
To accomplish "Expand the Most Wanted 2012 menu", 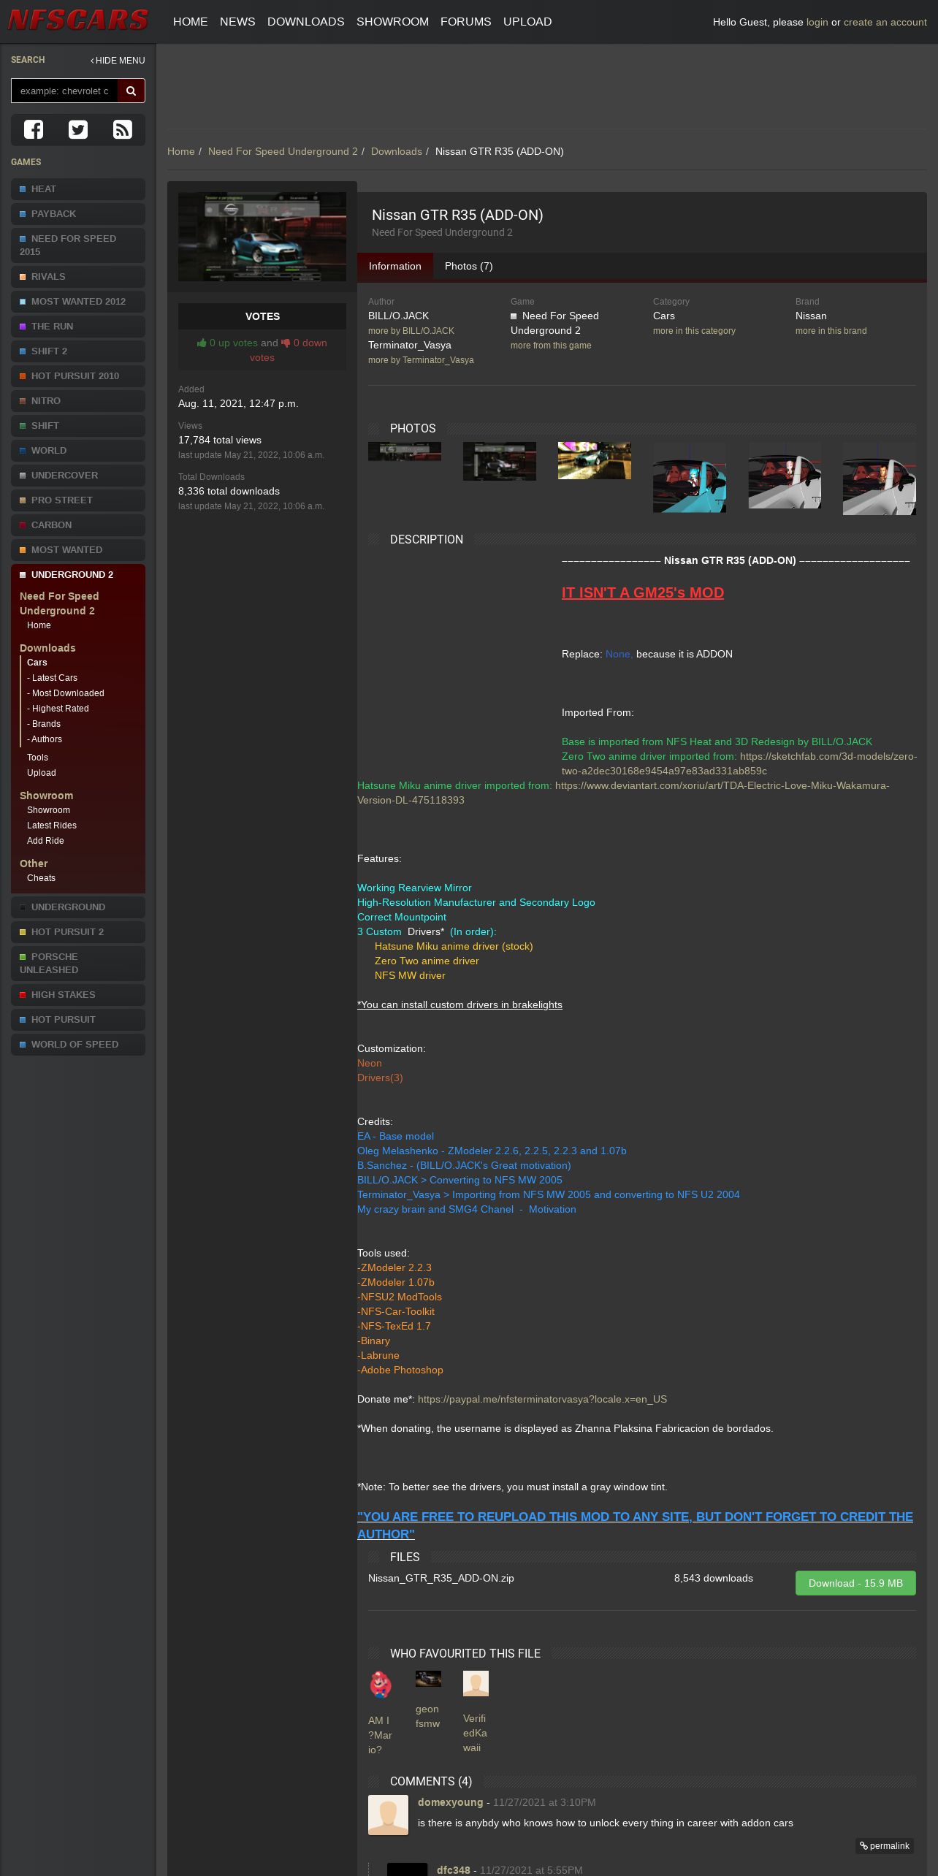I will tap(78, 302).
